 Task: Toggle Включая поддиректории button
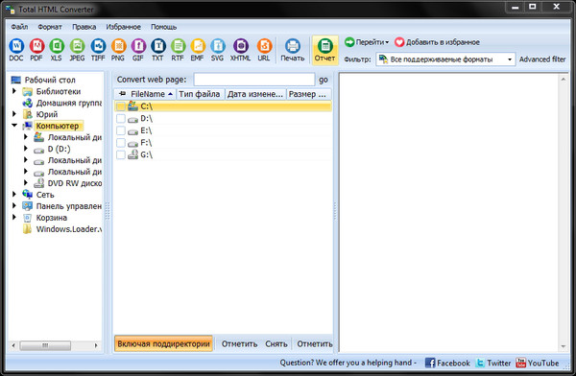(x=163, y=343)
